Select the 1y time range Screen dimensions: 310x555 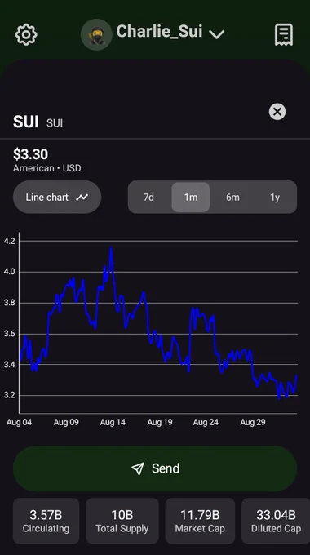coord(275,198)
